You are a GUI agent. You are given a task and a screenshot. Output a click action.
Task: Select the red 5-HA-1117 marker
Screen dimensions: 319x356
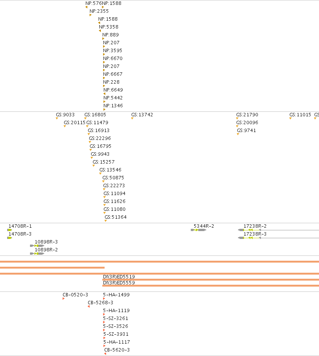(105, 346)
